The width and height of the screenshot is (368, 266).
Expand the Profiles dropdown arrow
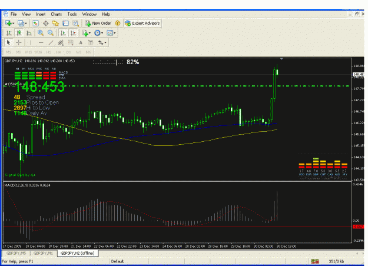pyautogui.click(x=25, y=23)
